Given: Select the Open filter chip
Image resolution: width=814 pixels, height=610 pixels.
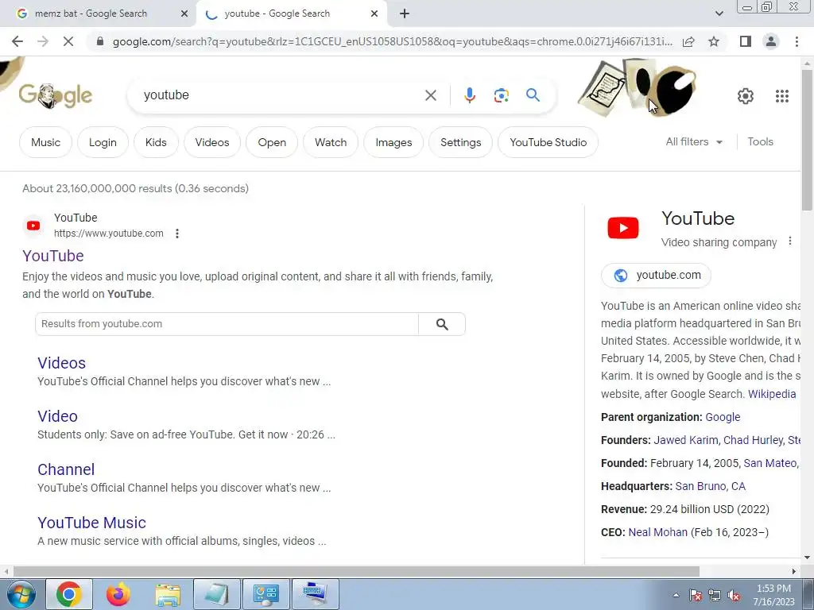Looking at the screenshot, I should point(272,142).
